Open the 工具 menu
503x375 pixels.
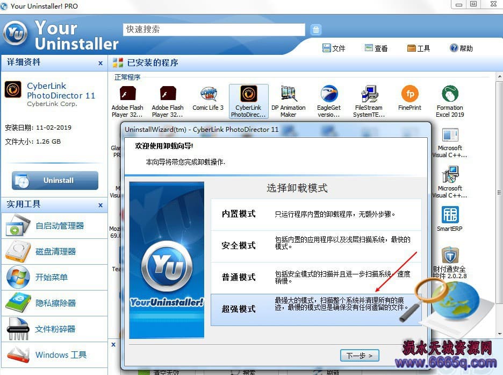(x=418, y=48)
